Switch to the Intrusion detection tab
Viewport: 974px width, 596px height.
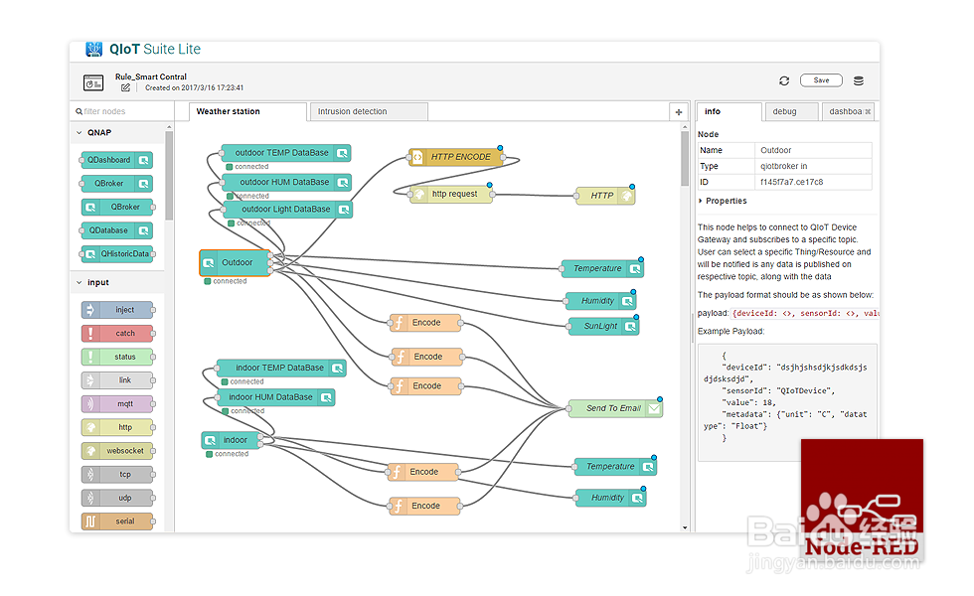click(x=369, y=111)
